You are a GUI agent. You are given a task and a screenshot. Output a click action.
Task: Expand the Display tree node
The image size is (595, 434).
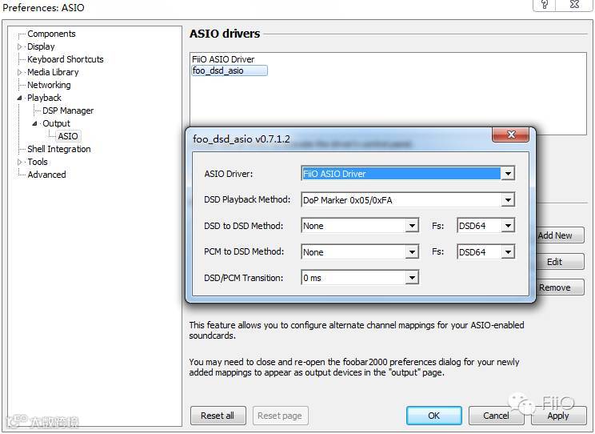[20, 46]
